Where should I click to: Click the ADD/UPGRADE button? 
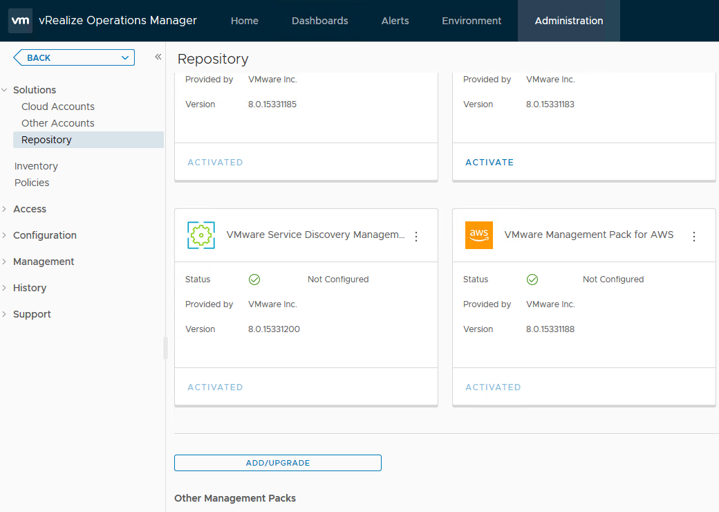point(278,463)
